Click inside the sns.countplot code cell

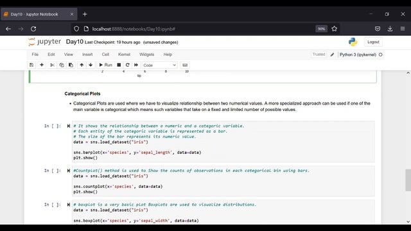(223, 181)
